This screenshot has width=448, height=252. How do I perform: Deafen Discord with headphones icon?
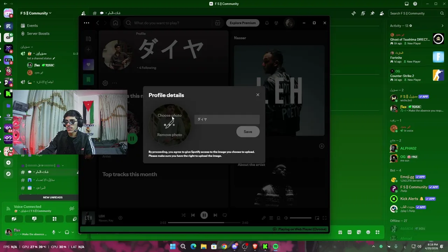[67, 232]
